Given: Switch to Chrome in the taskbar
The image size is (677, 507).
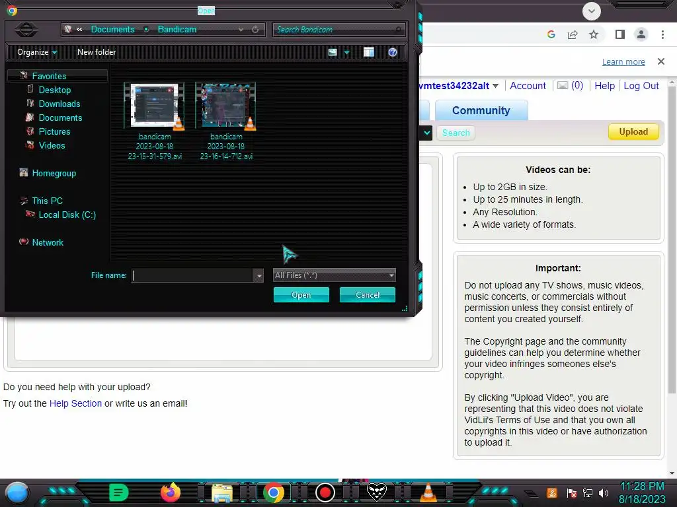Looking at the screenshot, I should [x=273, y=492].
